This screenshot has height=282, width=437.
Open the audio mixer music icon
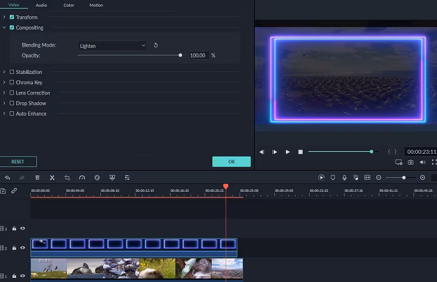pyautogui.click(x=356, y=177)
